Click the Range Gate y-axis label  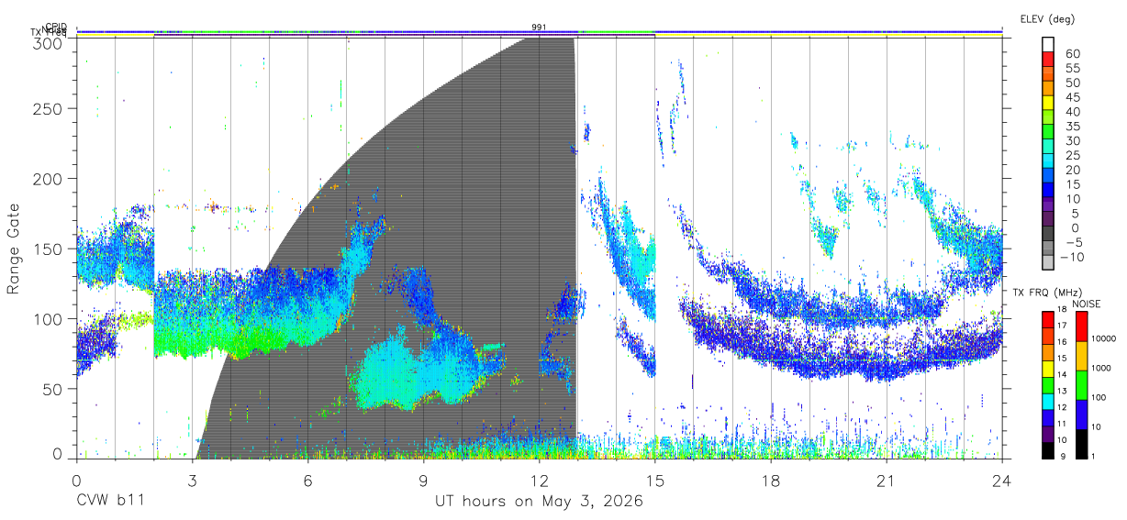tap(15, 249)
